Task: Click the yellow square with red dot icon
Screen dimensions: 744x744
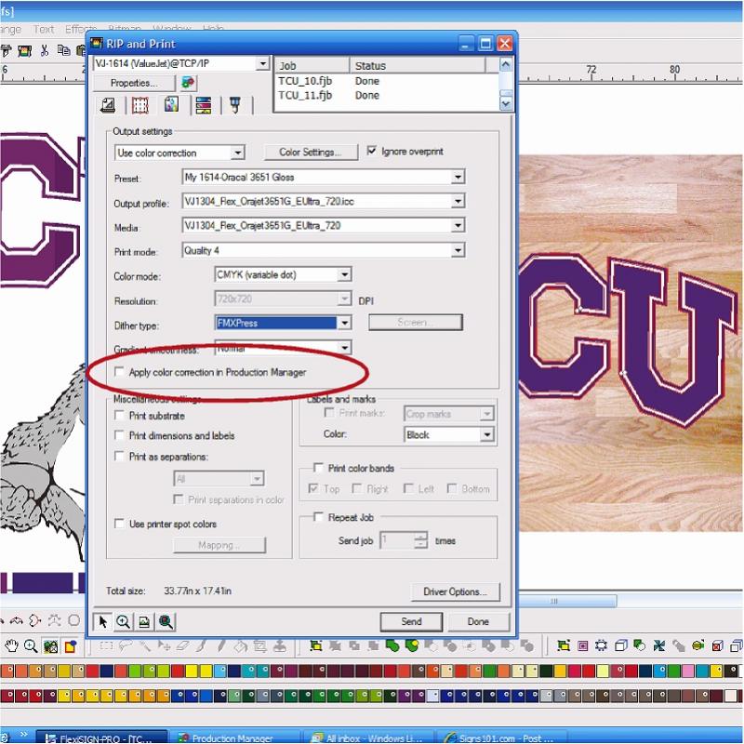Action: 71,645
